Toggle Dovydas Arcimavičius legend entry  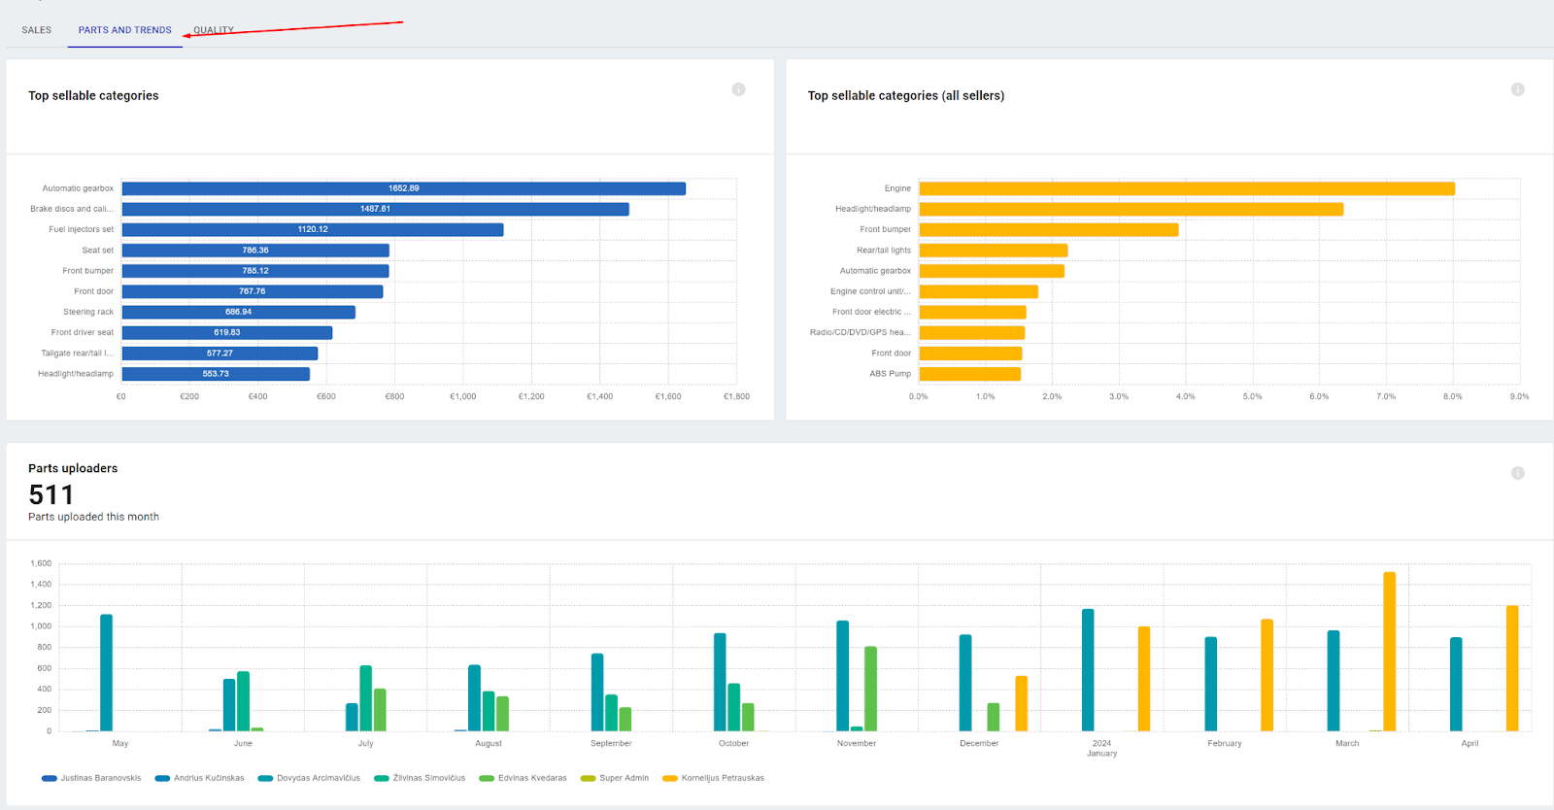pyautogui.click(x=309, y=778)
